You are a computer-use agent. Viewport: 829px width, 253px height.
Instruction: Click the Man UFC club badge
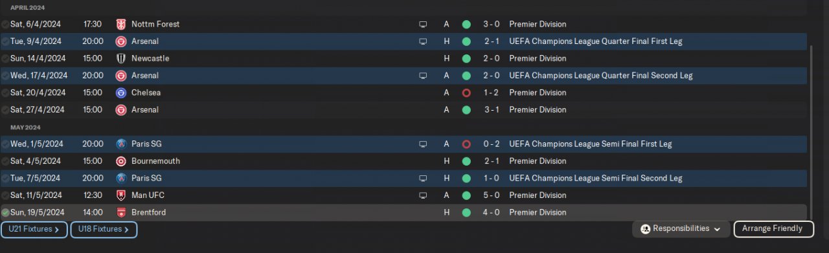click(120, 195)
